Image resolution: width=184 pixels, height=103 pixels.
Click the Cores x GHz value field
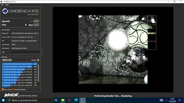[x=25, y=37]
